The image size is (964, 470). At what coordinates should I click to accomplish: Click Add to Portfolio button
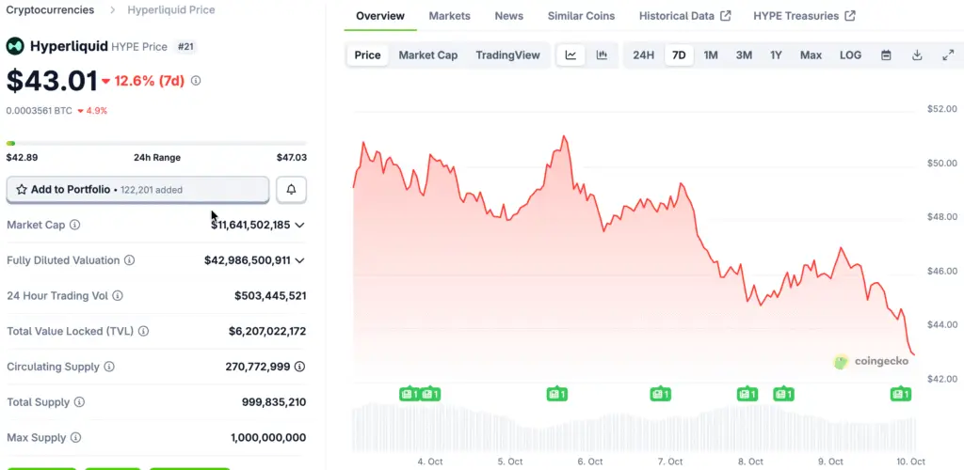click(137, 190)
